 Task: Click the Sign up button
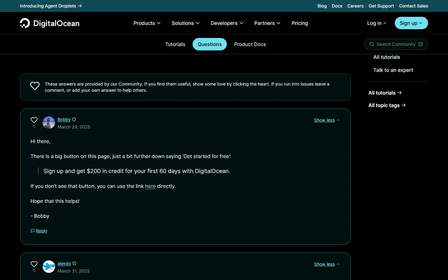point(411,23)
